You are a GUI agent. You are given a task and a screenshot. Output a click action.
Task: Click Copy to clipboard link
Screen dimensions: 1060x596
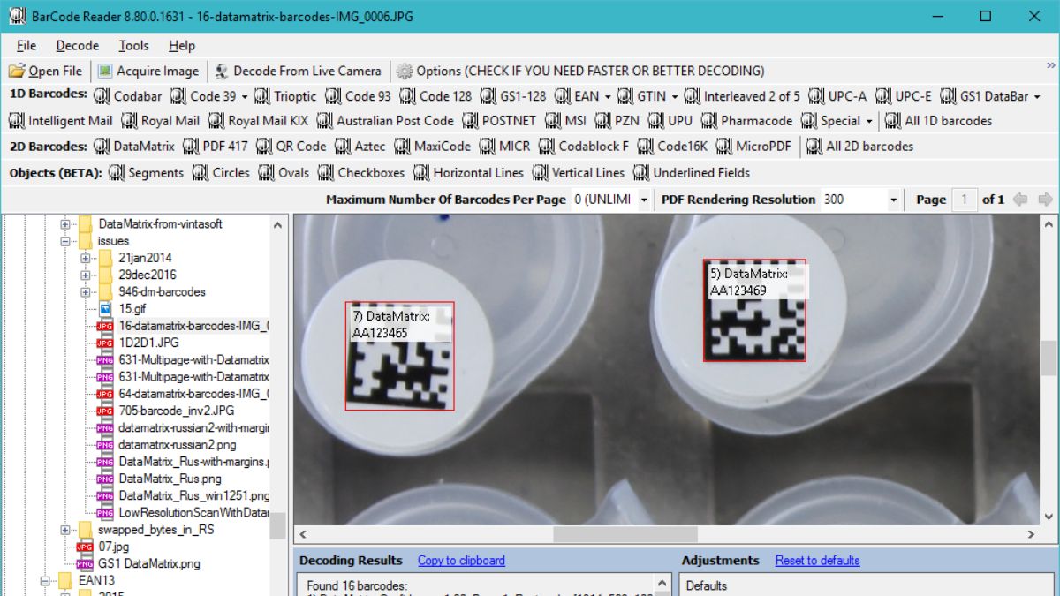(x=461, y=560)
